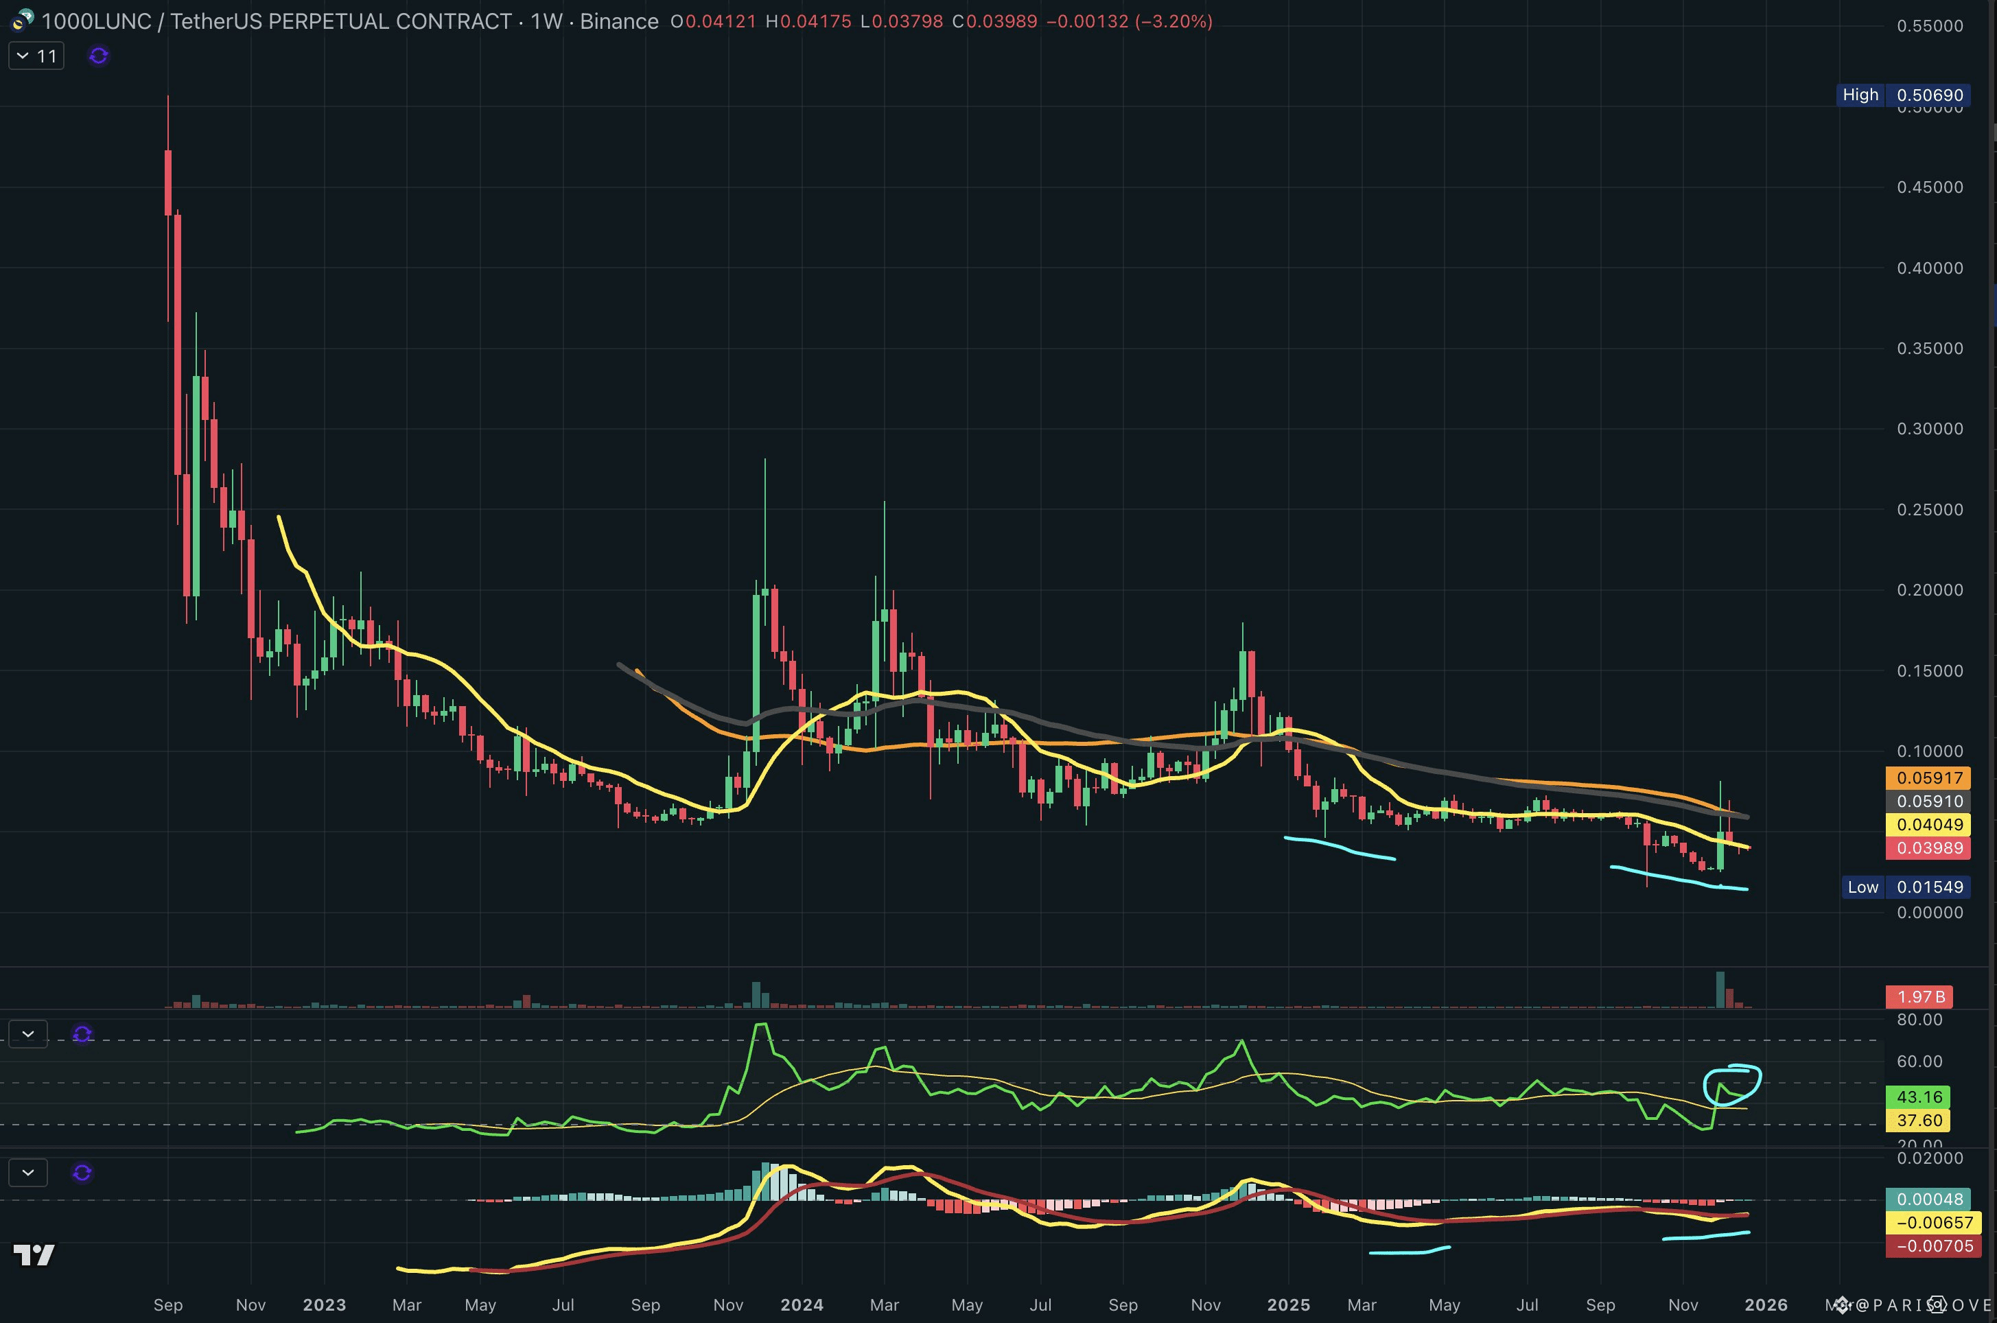Click the yellow 0.04049 moving average price label
Screen dimensions: 1997x1323
tap(1928, 824)
